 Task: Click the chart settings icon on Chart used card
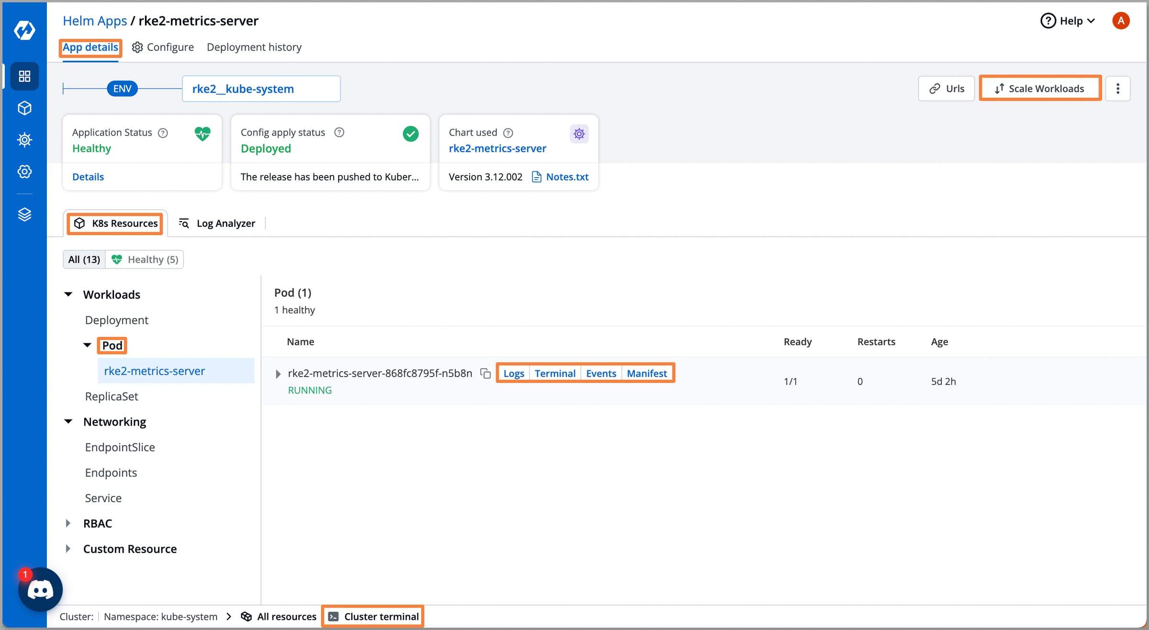[x=579, y=134]
